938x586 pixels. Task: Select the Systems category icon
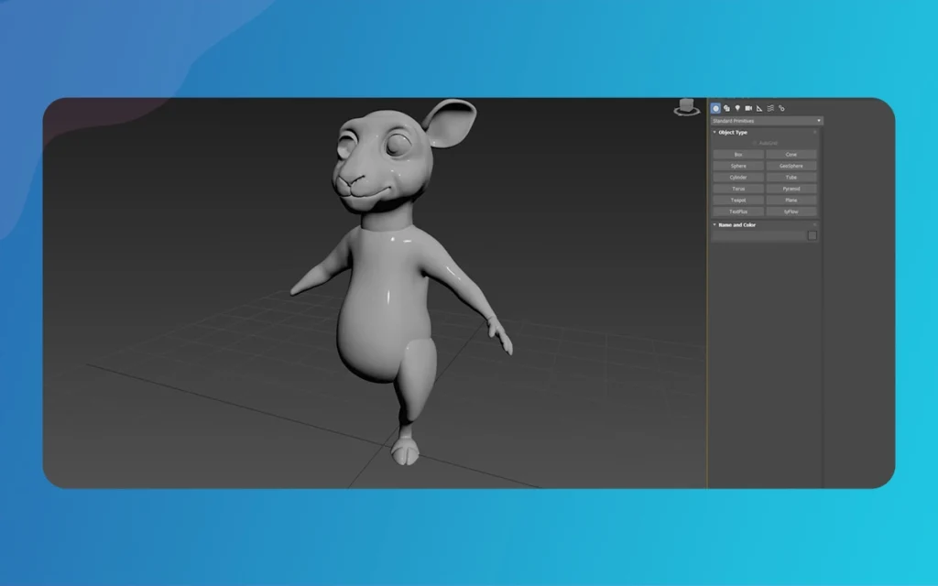(x=781, y=107)
